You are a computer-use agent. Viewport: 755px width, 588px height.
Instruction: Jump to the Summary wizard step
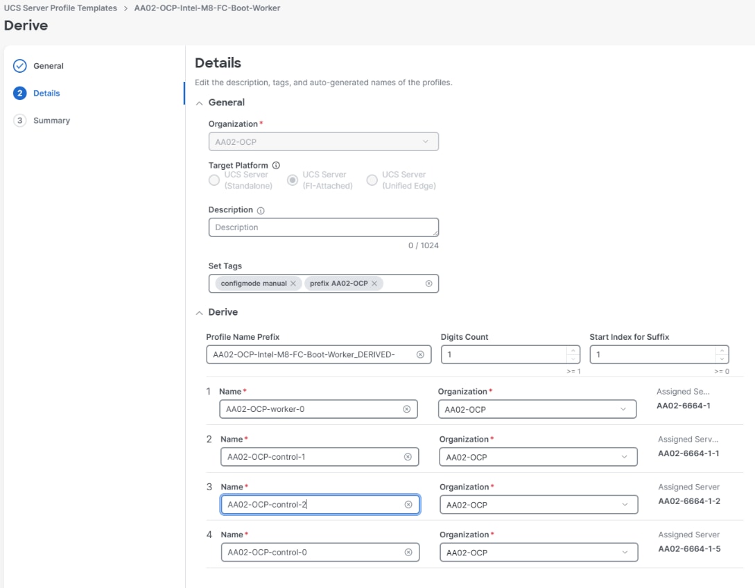click(x=51, y=121)
